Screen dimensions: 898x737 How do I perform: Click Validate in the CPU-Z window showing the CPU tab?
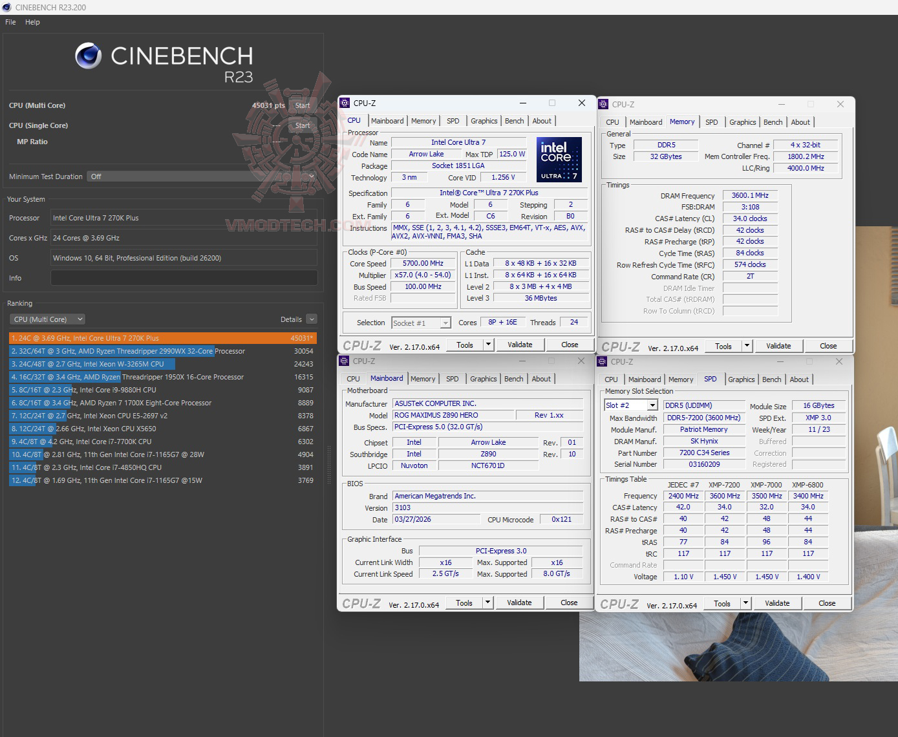(520, 345)
